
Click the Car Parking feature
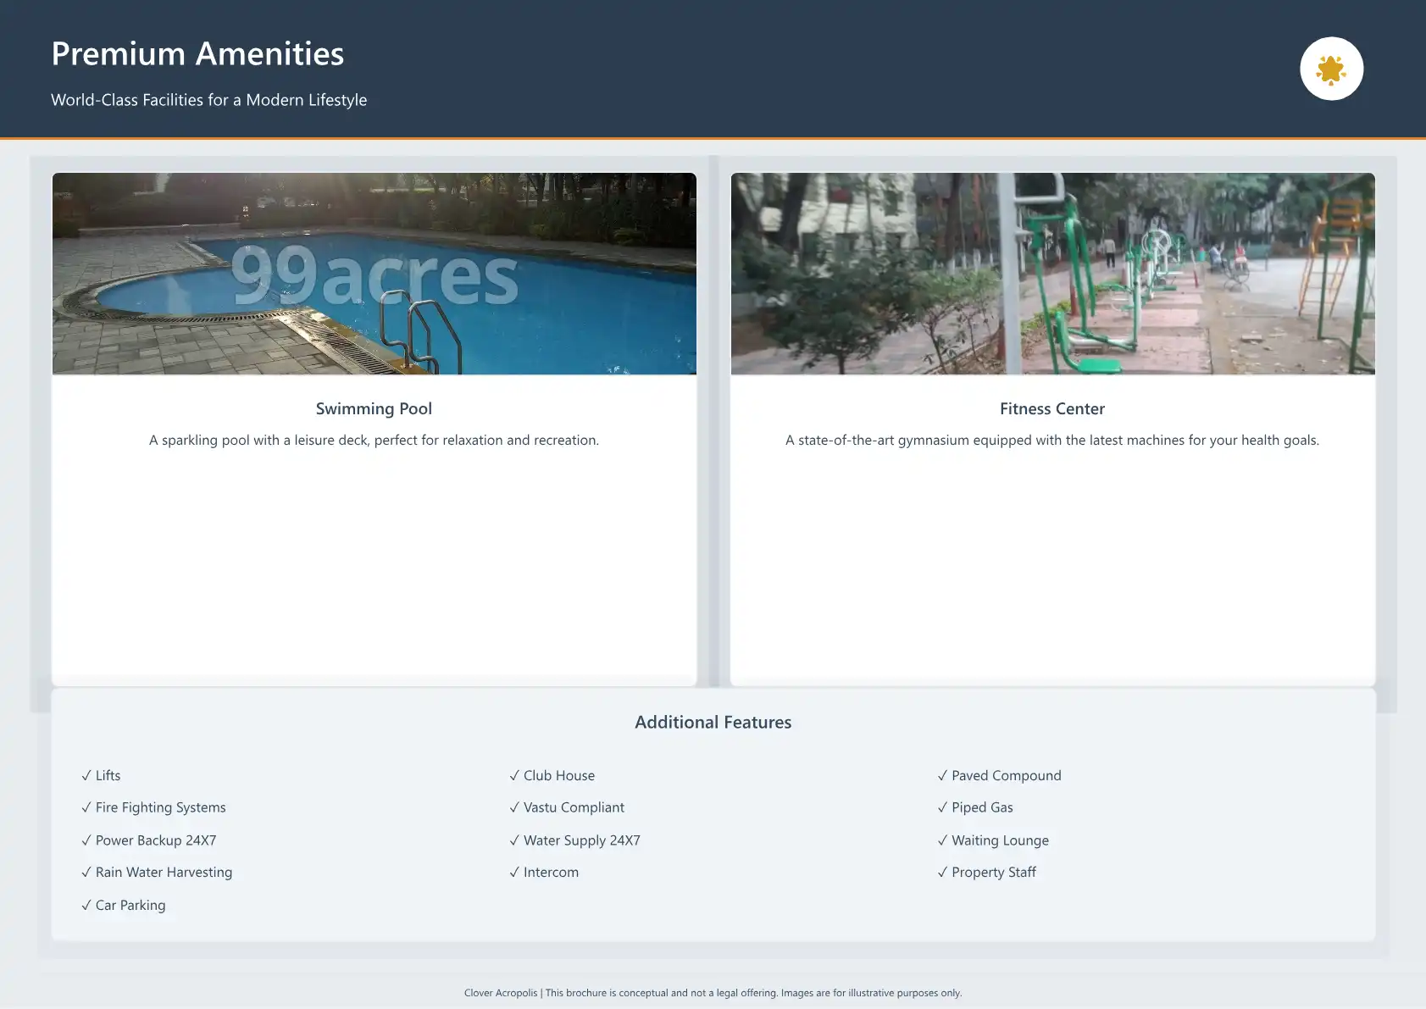click(124, 905)
